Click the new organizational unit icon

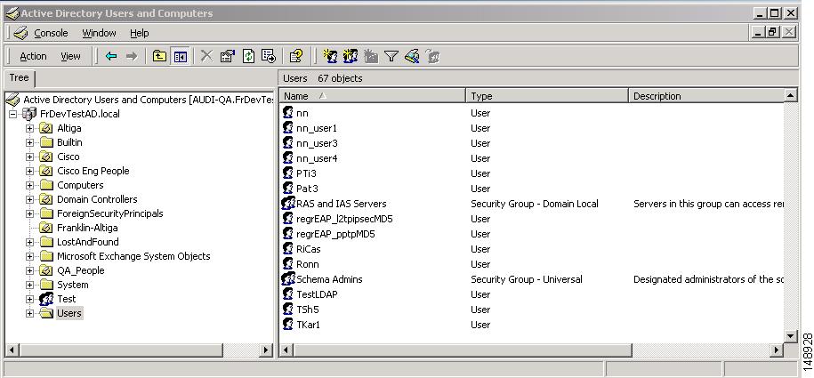371,56
